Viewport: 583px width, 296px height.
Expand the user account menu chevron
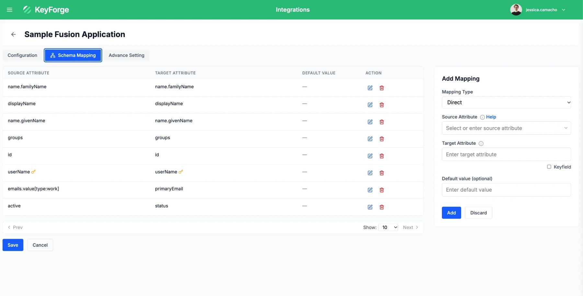(564, 10)
